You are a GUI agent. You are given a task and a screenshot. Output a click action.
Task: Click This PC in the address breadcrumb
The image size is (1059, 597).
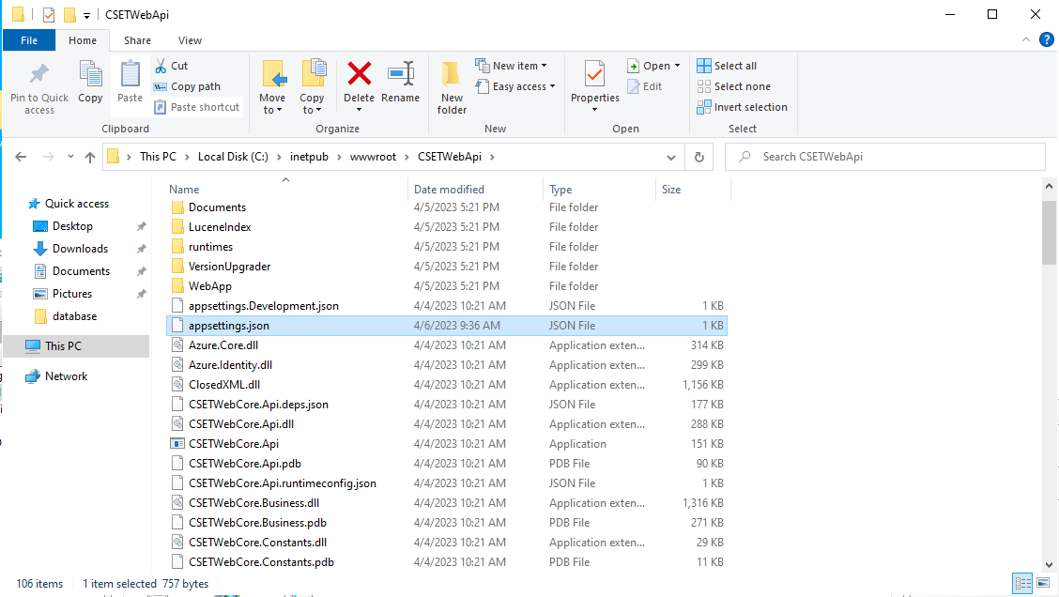(158, 157)
